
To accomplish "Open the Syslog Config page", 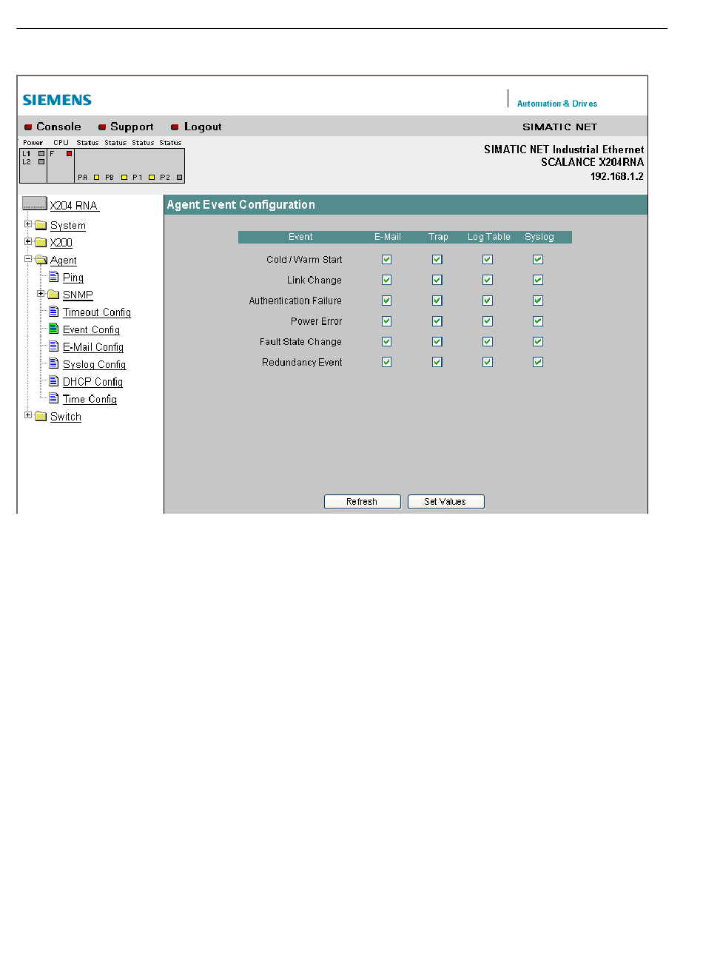I will pos(95,364).
